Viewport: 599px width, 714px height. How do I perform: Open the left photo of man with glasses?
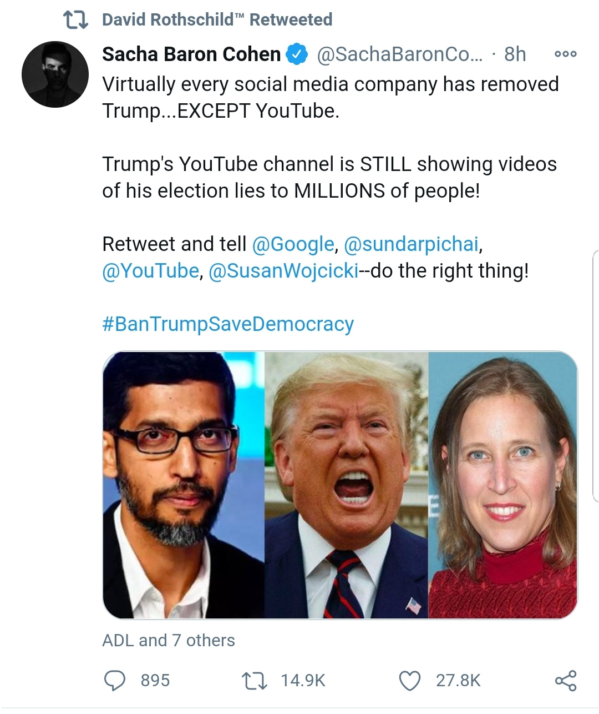(184, 485)
